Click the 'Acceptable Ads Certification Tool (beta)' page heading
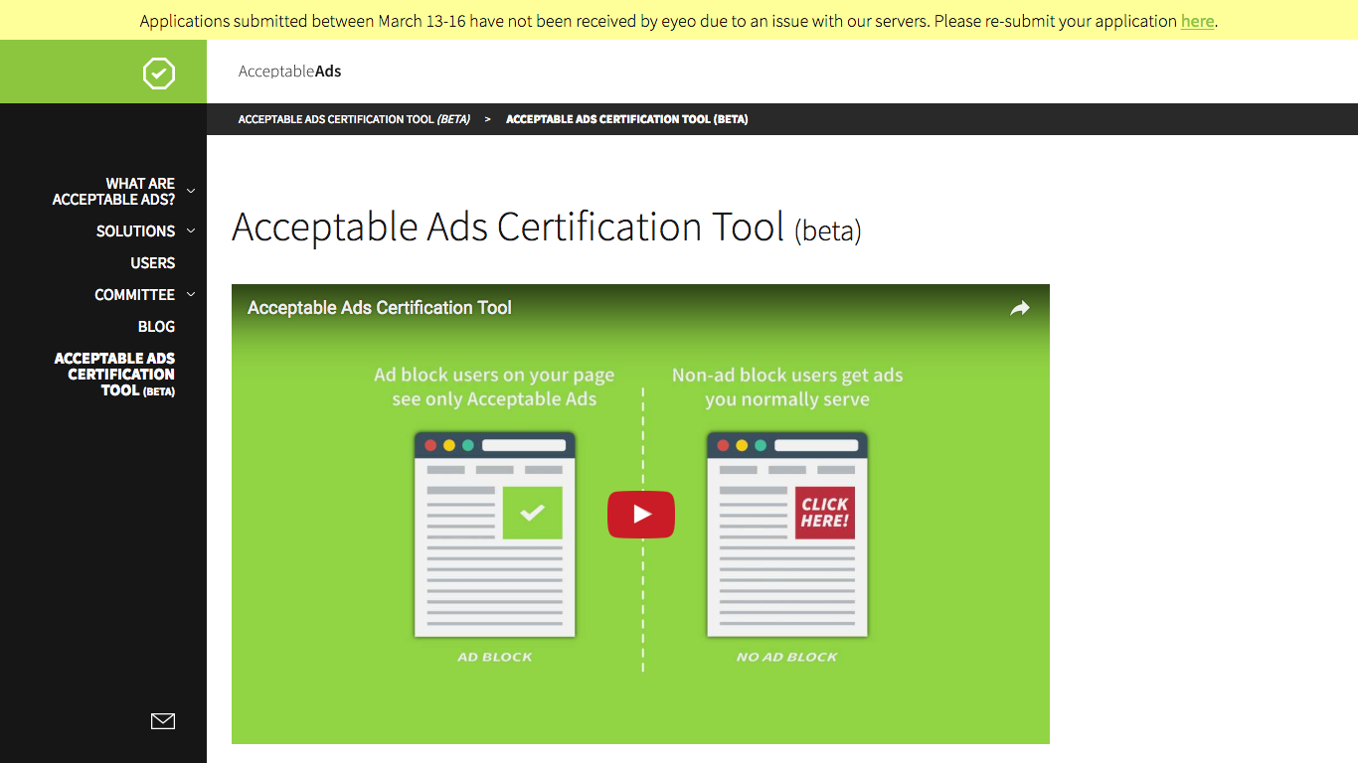 [547, 228]
